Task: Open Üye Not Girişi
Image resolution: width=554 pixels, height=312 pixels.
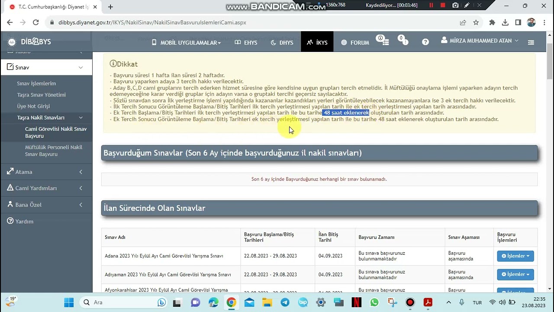Action: [x=33, y=106]
